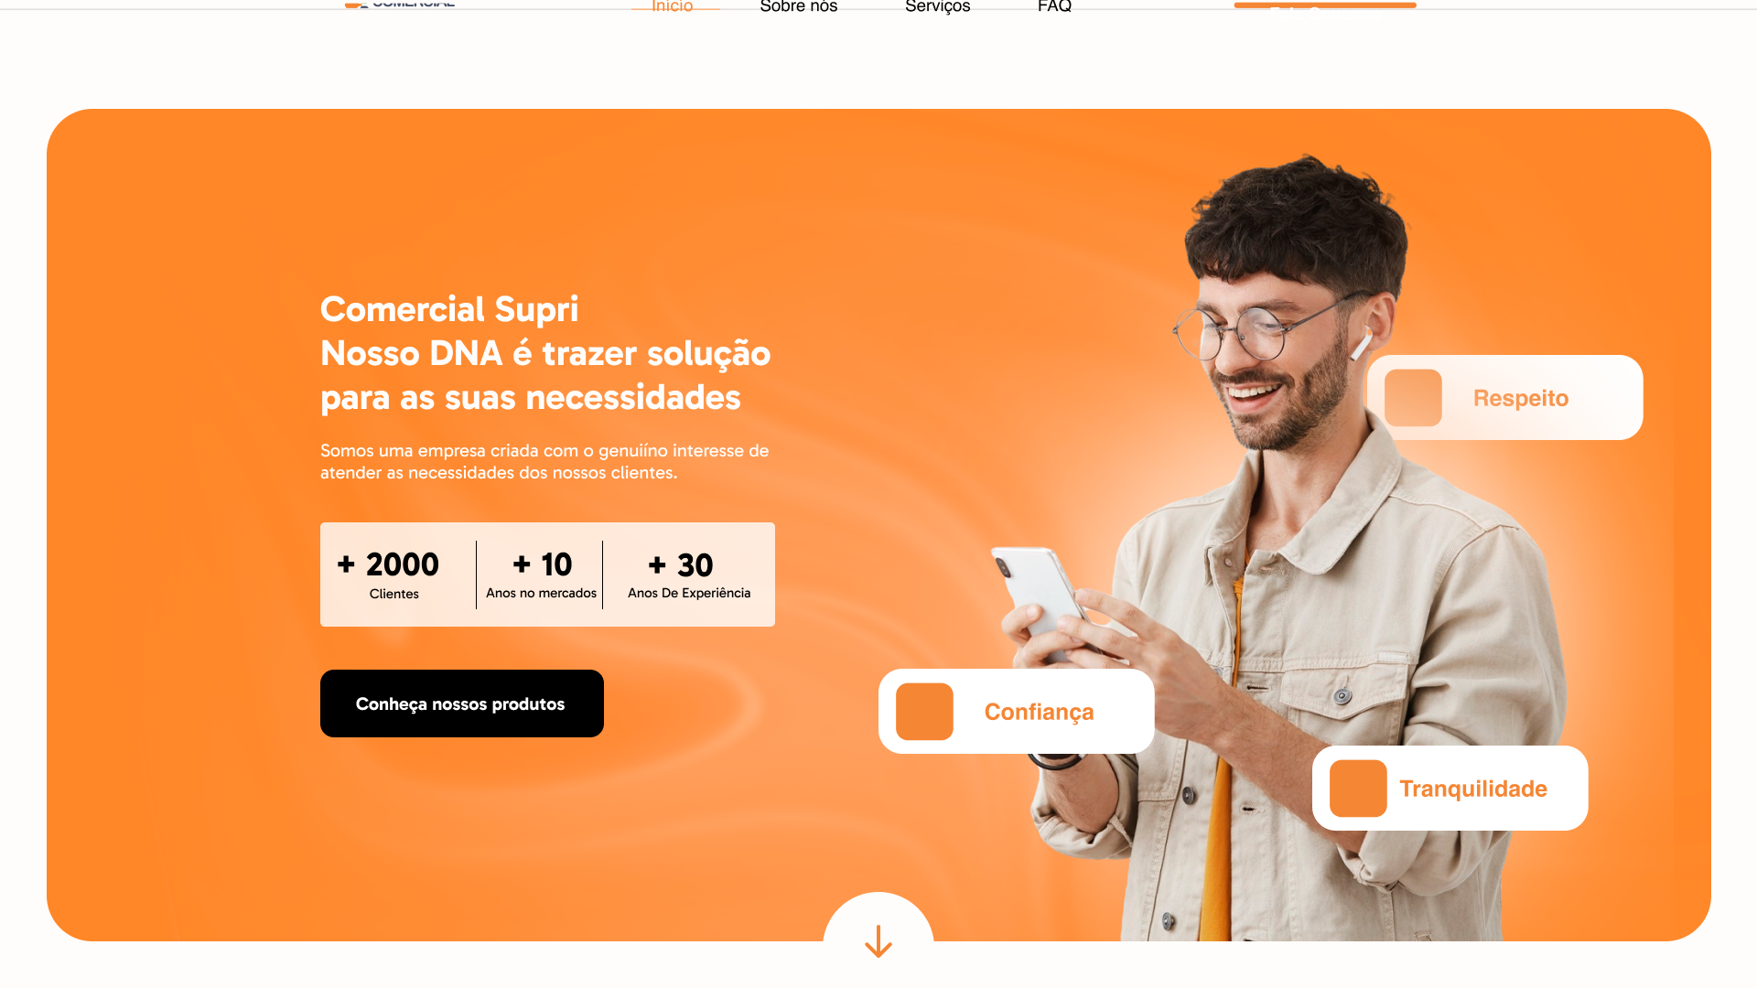Click the Comercial logo in header
The width and height of the screenshot is (1757, 988).
pos(400,4)
